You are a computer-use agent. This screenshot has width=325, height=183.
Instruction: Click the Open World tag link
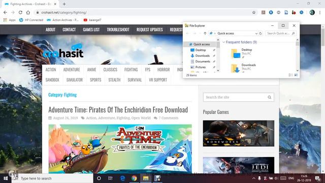coord(141,118)
